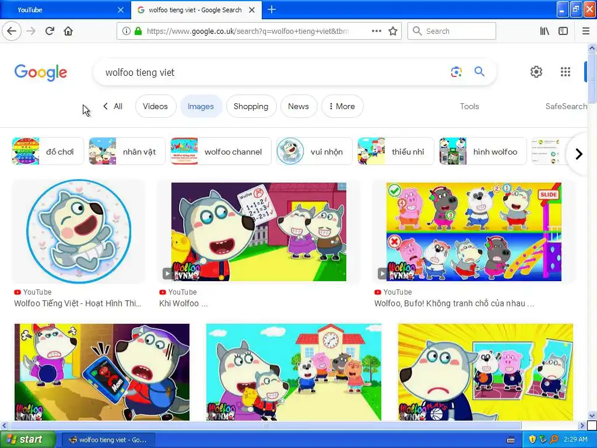Open the Windows start menu
The width and height of the screenshot is (597, 448).
click(x=28, y=440)
